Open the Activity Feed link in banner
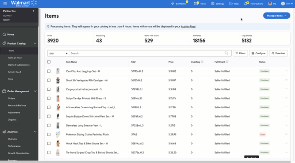 (188, 26)
